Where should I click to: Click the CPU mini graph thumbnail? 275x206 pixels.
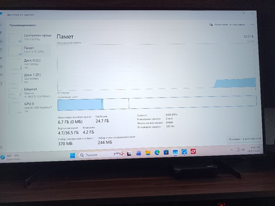coord(15,38)
